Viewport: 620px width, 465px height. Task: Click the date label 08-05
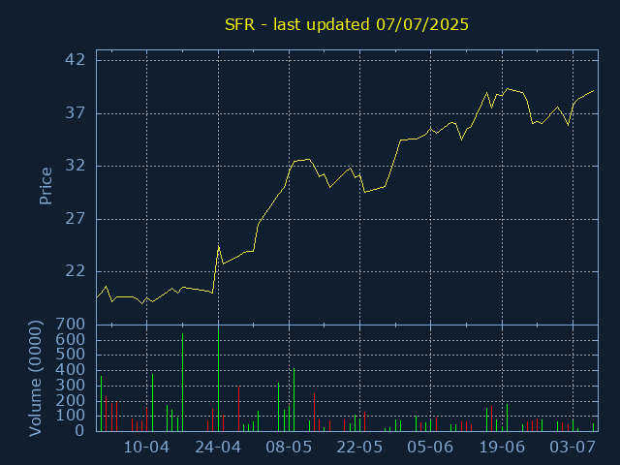click(x=289, y=448)
